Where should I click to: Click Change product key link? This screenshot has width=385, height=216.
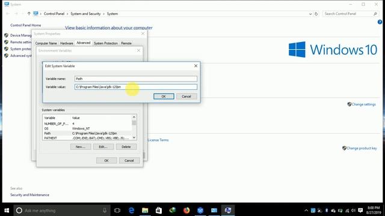[x=362, y=148]
